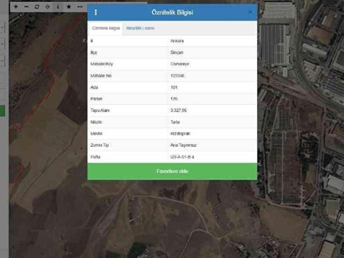Click the Zemin Tip value Ana Taşınmaz
The height and width of the screenshot is (258, 344).
point(183,145)
